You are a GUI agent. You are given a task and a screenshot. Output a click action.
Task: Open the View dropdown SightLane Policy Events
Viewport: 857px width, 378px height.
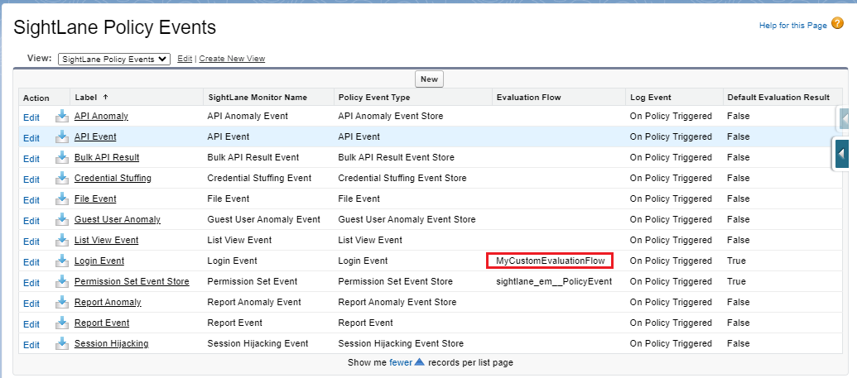(114, 59)
